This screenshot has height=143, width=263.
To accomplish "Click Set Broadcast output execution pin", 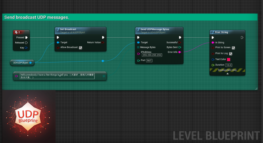I will [103, 38].
